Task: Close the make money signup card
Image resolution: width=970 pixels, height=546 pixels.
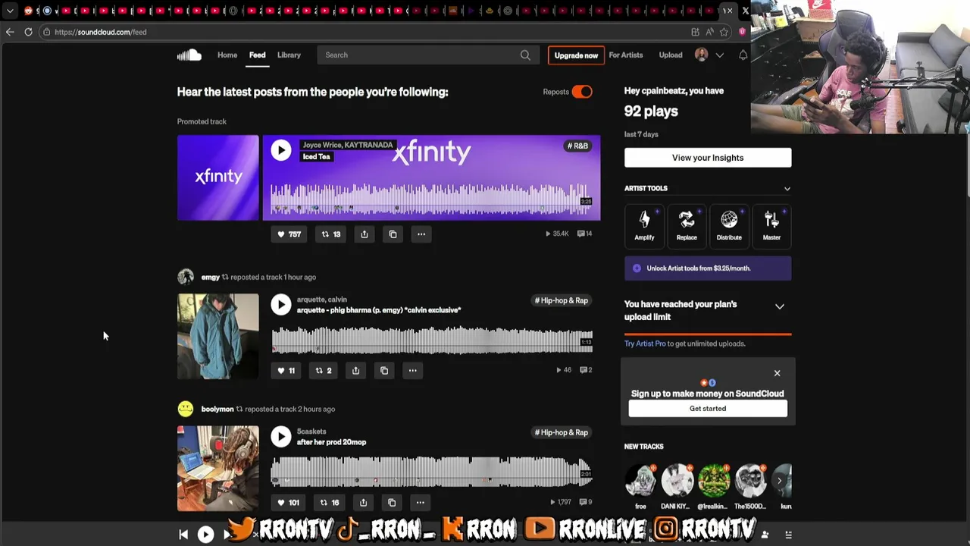Action: click(x=777, y=373)
